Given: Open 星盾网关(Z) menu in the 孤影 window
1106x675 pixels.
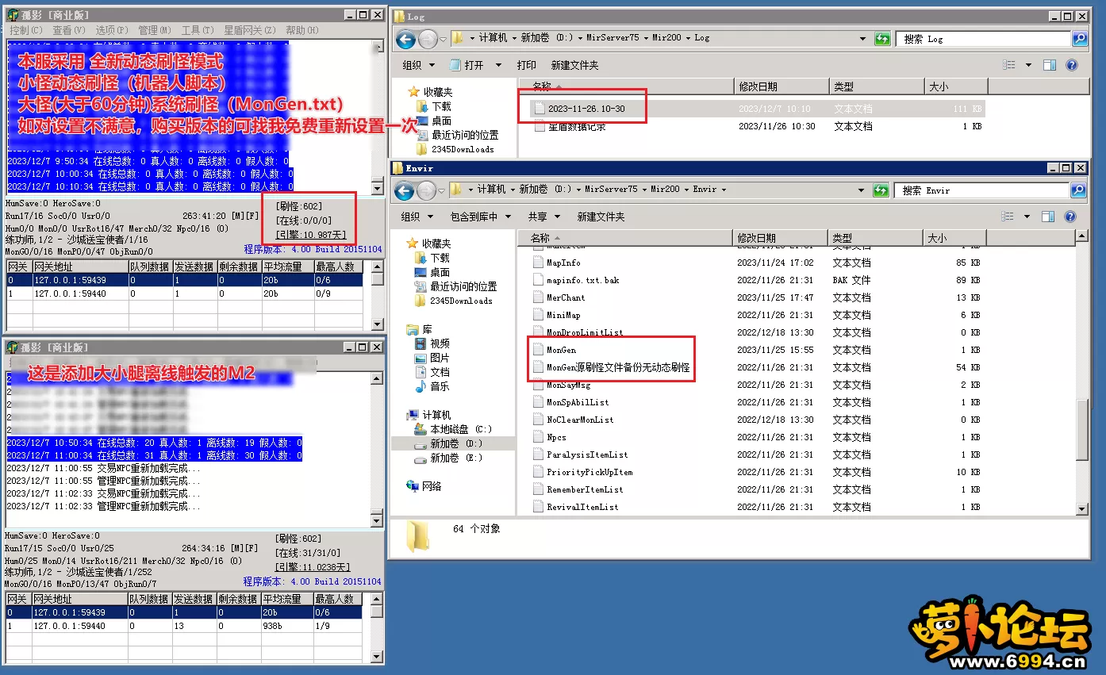Looking at the screenshot, I should [x=249, y=30].
